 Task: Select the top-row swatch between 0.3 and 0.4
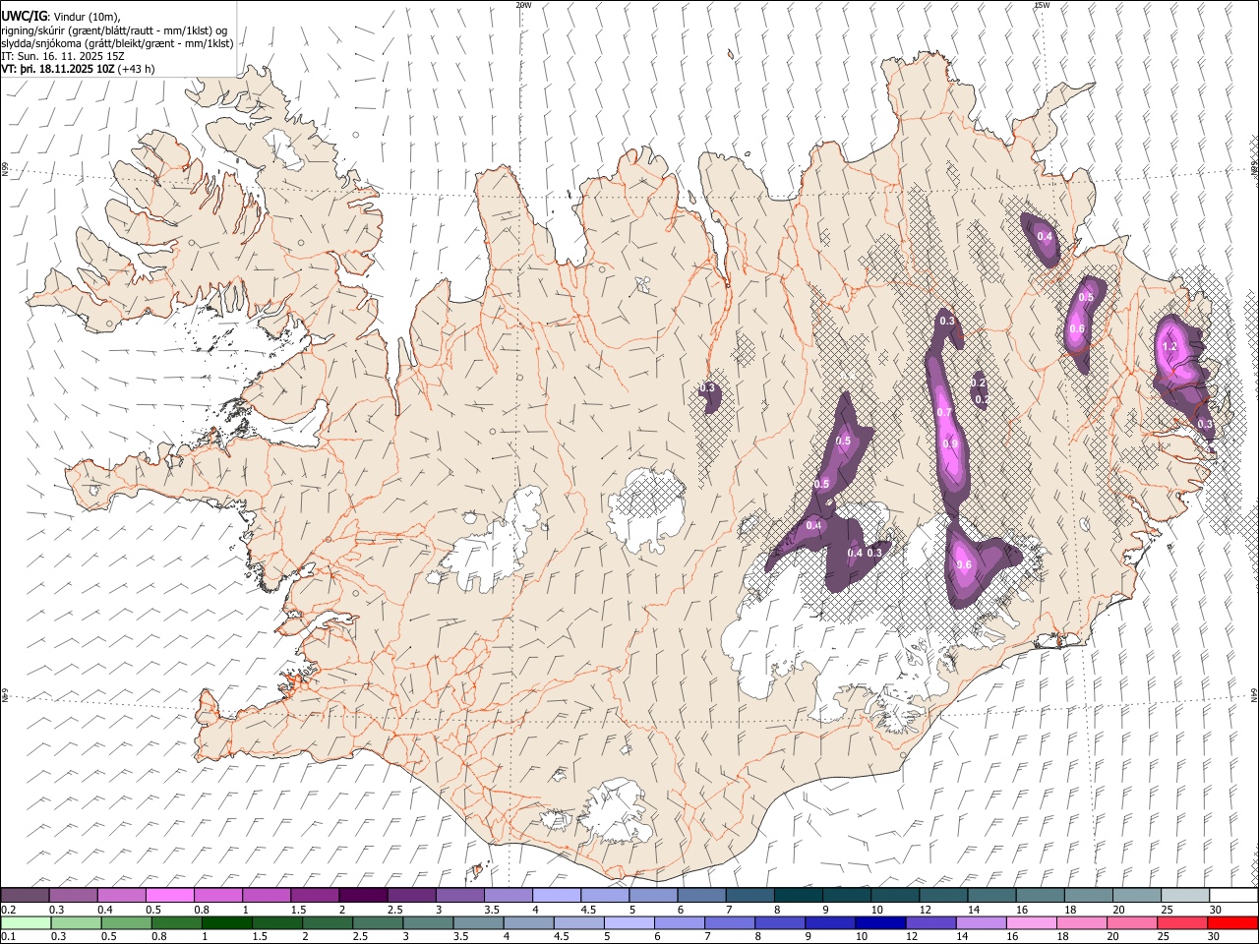[x=74, y=896]
